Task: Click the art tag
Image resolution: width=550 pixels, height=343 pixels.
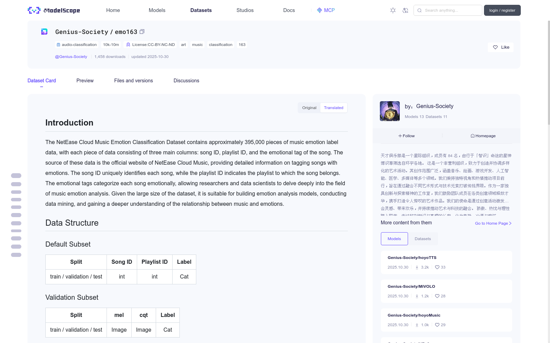Action: pyautogui.click(x=184, y=45)
